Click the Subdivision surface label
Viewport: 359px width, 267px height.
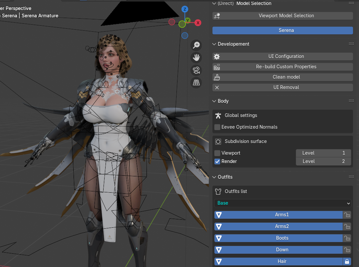[x=246, y=141]
